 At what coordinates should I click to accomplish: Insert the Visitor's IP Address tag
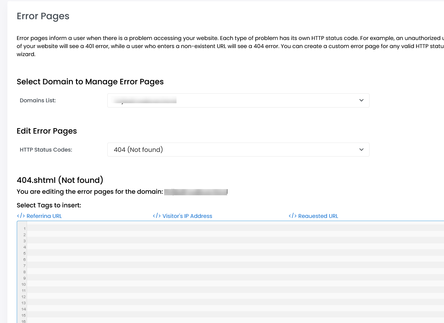[187, 216]
